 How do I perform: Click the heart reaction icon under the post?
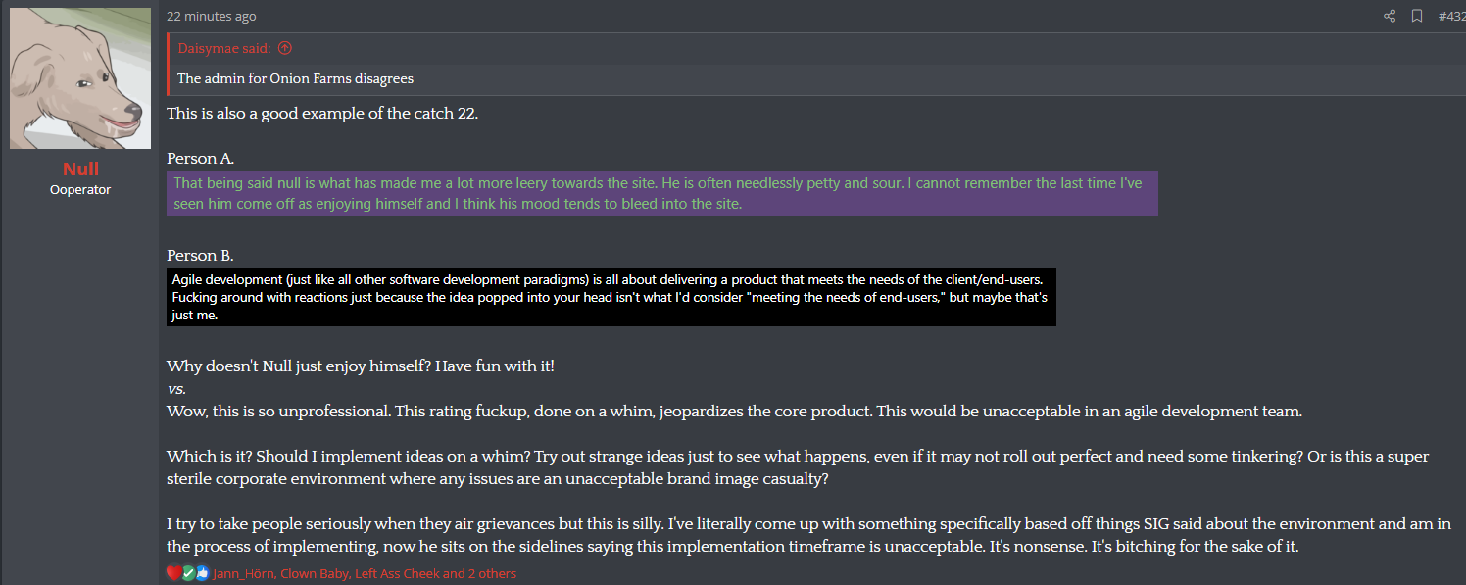tap(173, 573)
